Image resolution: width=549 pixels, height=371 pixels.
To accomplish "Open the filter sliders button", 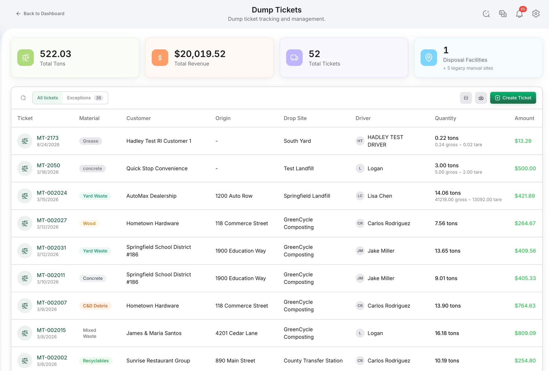I will click(466, 98).
